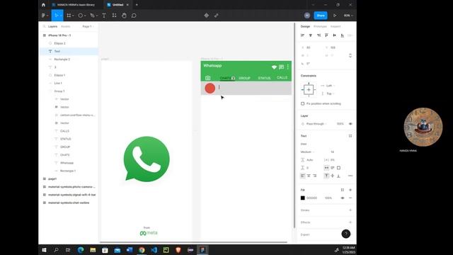Open font weight Medium dropdown
The height and width of the screenshot is (255, 453).
click(307, 152)
